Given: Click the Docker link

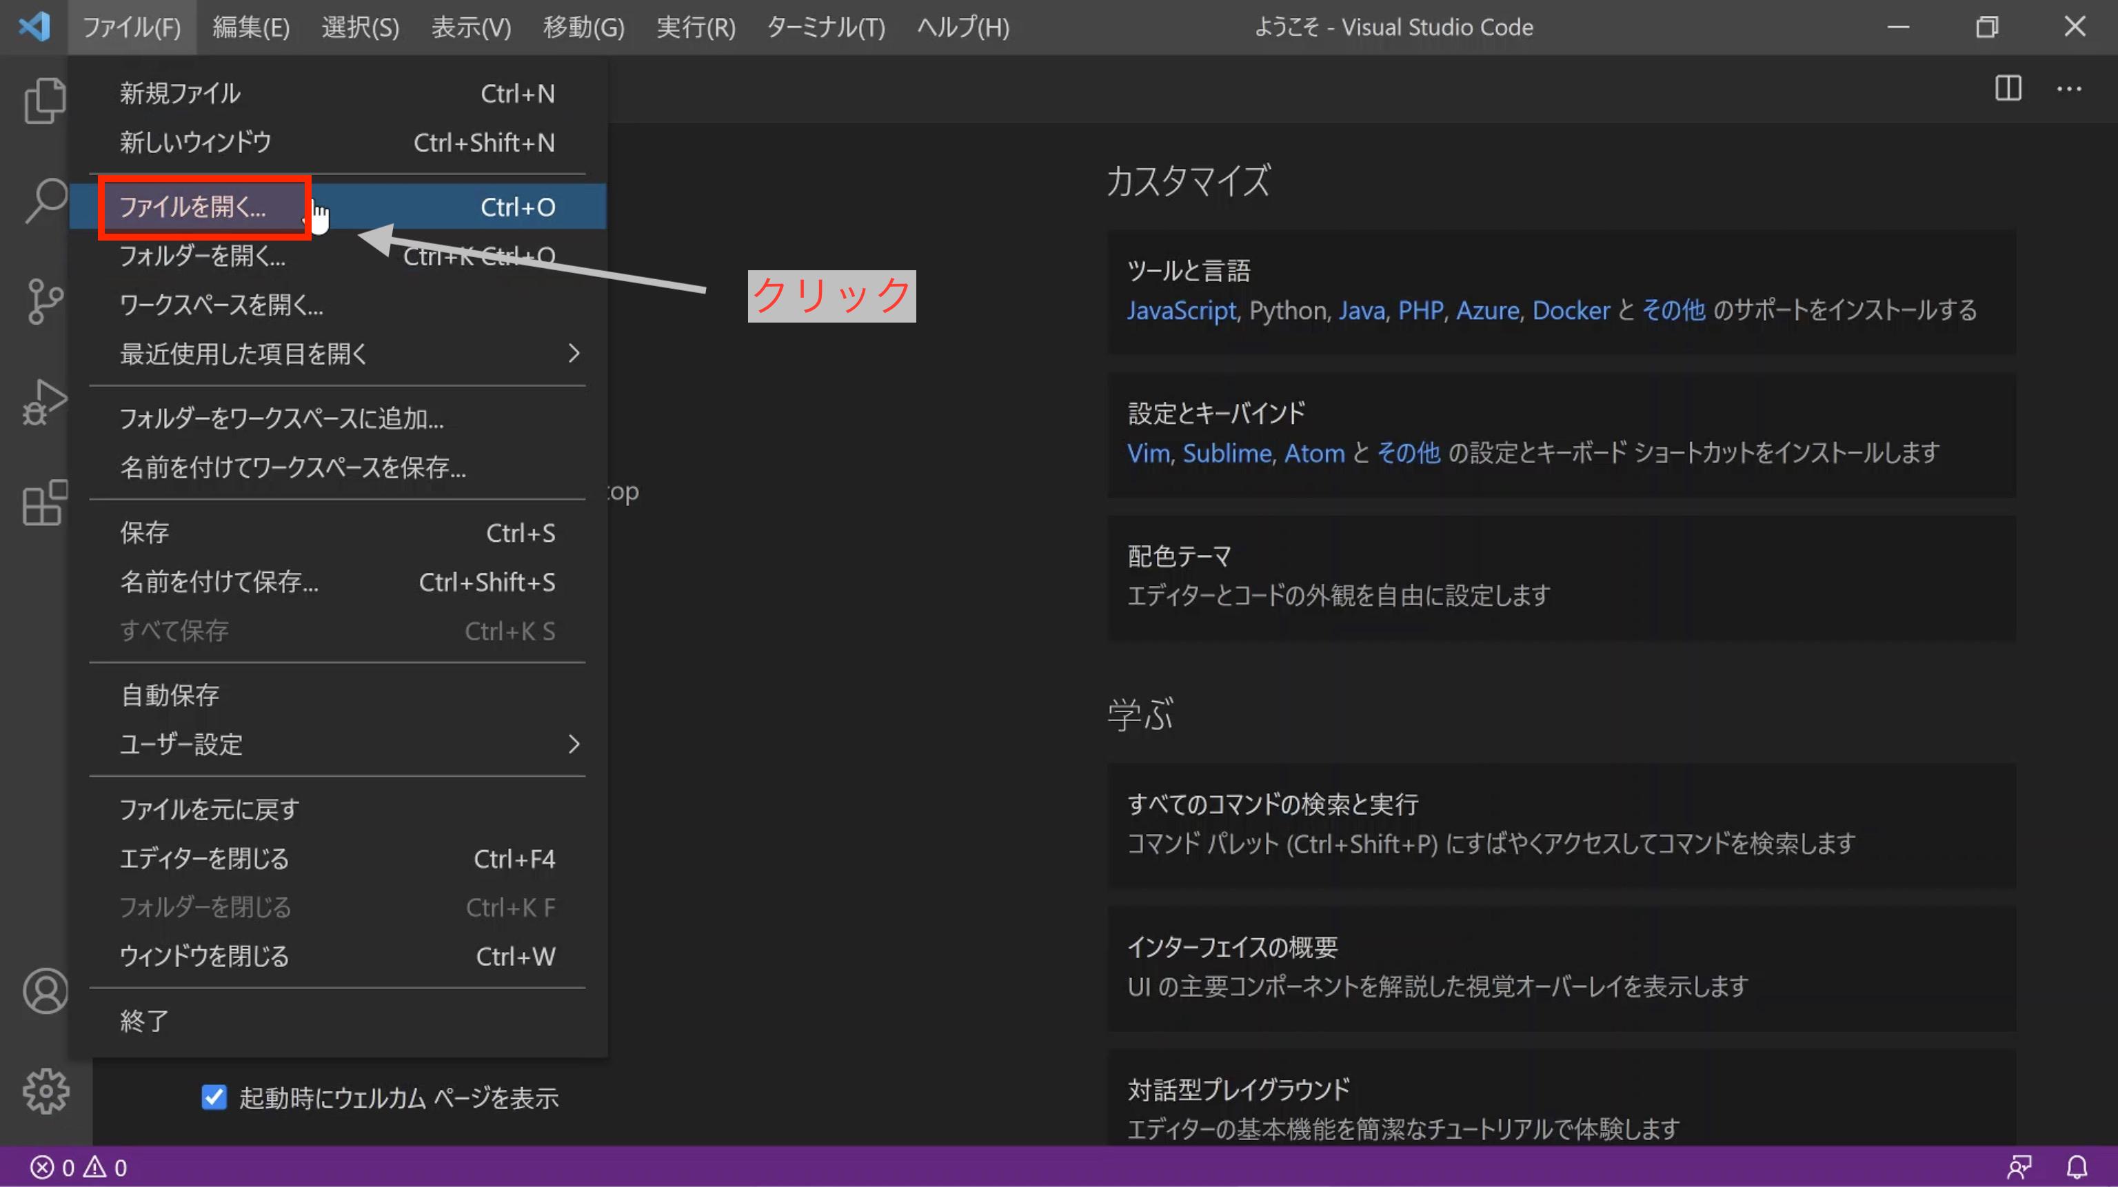Looking at the screenshot, I should 1571,310.
